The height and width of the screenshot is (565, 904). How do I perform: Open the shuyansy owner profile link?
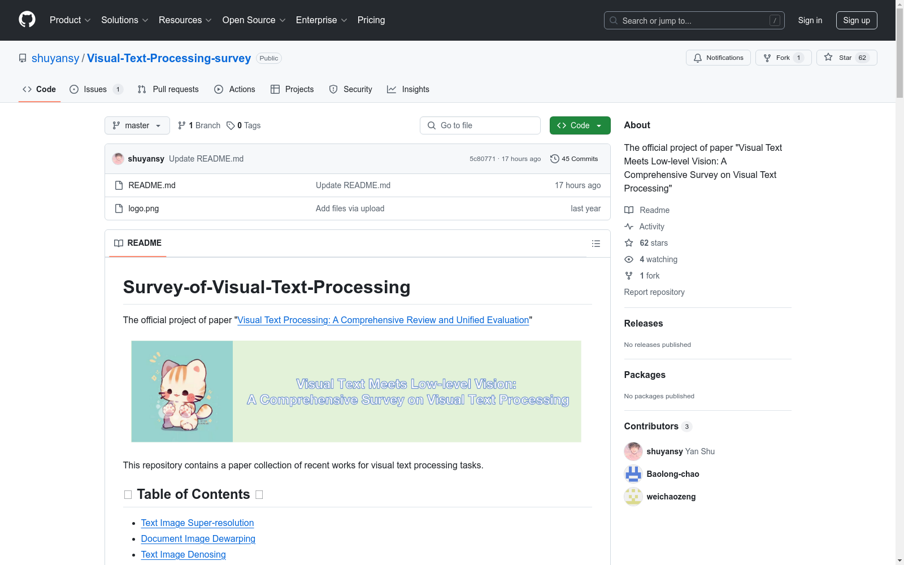[55, 58]
